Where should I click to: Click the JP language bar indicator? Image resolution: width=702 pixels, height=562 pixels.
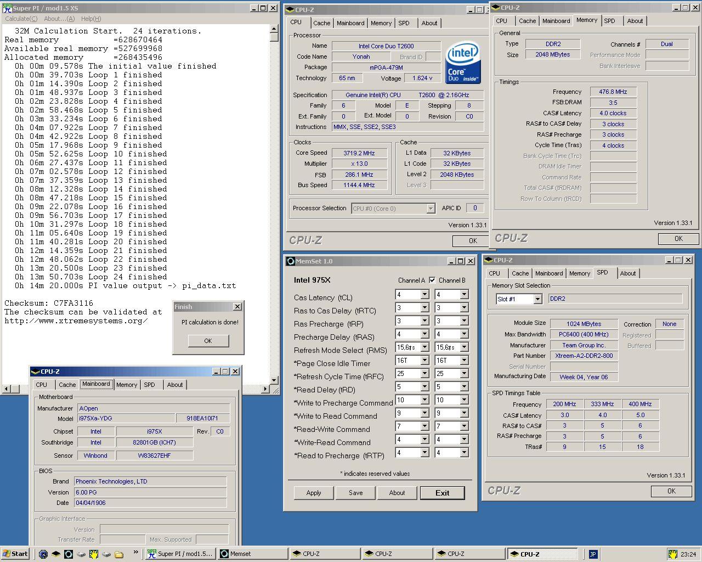point(593,554)
